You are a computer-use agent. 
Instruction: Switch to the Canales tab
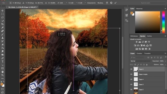pos(139,53)
